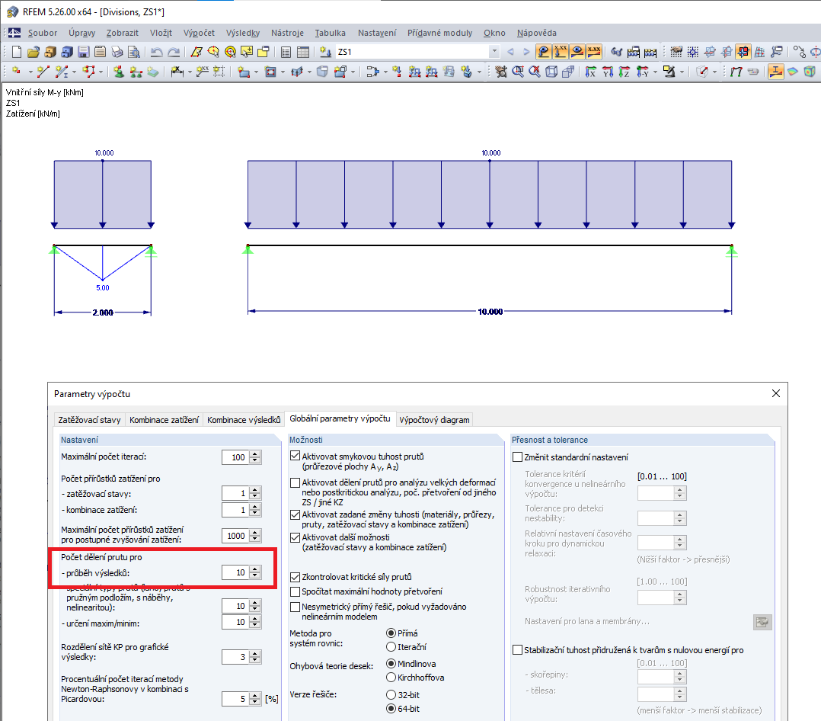The height and width of the screenshot is (721, 821).
Task: Click the view in Z direction icon
Action: click(625, 72)
